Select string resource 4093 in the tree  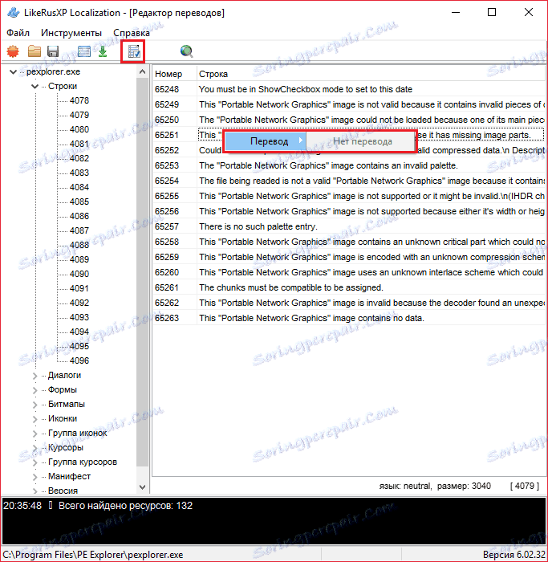tap(79, 317)
